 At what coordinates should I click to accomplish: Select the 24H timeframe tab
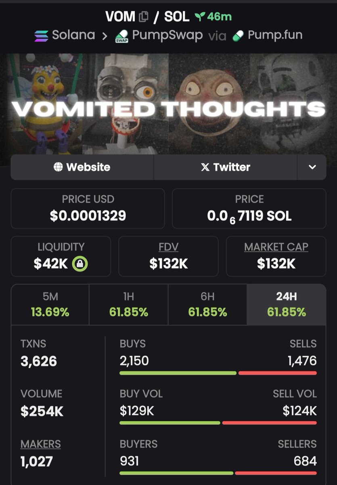[x=287, y=304]
